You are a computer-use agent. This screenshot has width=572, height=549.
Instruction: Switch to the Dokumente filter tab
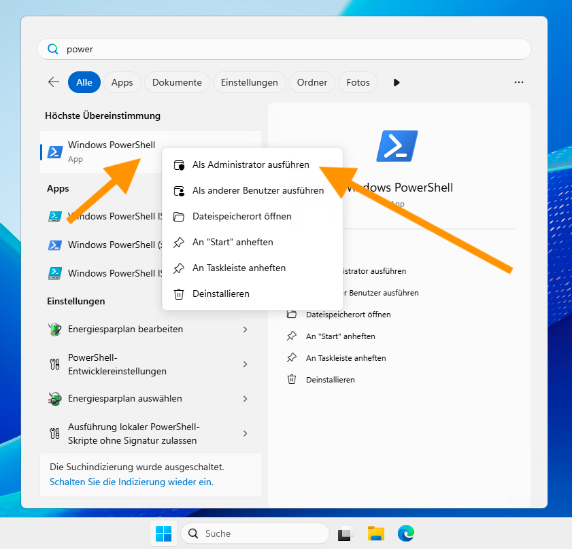[x=177, y=82]
